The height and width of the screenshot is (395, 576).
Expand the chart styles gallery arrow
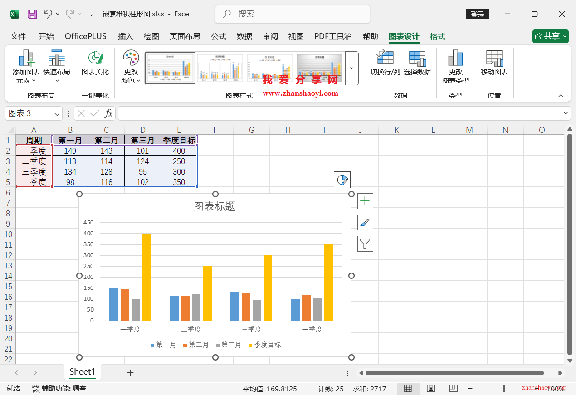tap(351, 68)
